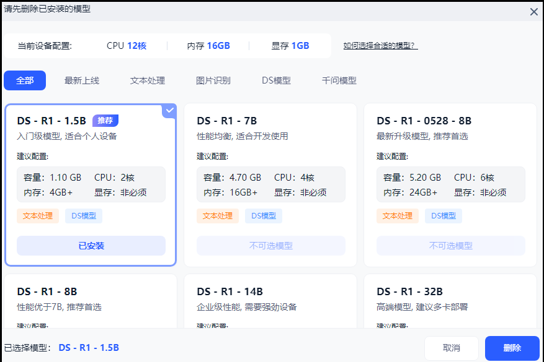Select the 全部 filter tab
Viewport: 544px width, 362px height.
(x=25, y=80)
